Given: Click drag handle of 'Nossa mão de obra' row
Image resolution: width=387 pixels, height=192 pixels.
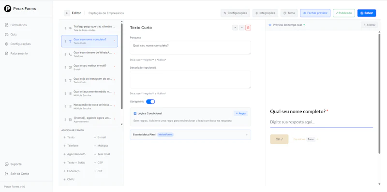Looking at the screenshot, I should (65, 106).
